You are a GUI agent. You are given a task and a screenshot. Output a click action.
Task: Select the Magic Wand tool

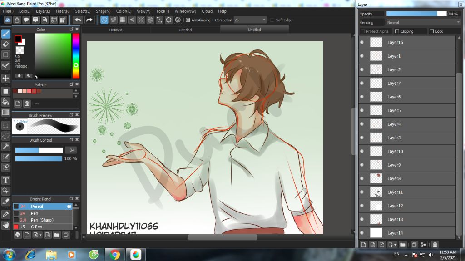(5, 146)
